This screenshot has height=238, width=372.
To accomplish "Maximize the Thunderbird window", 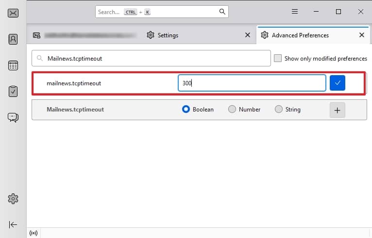I will (338, 11).
